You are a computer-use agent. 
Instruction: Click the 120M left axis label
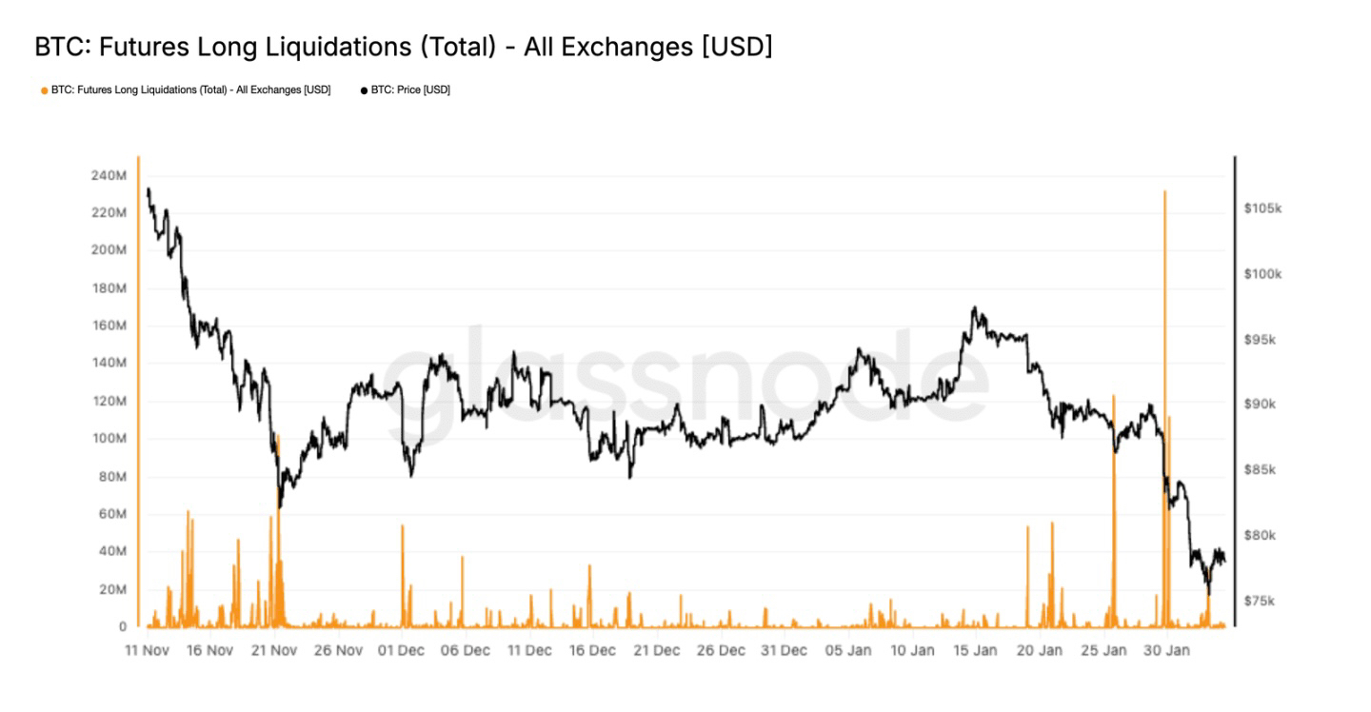click(x=109, y=401)
